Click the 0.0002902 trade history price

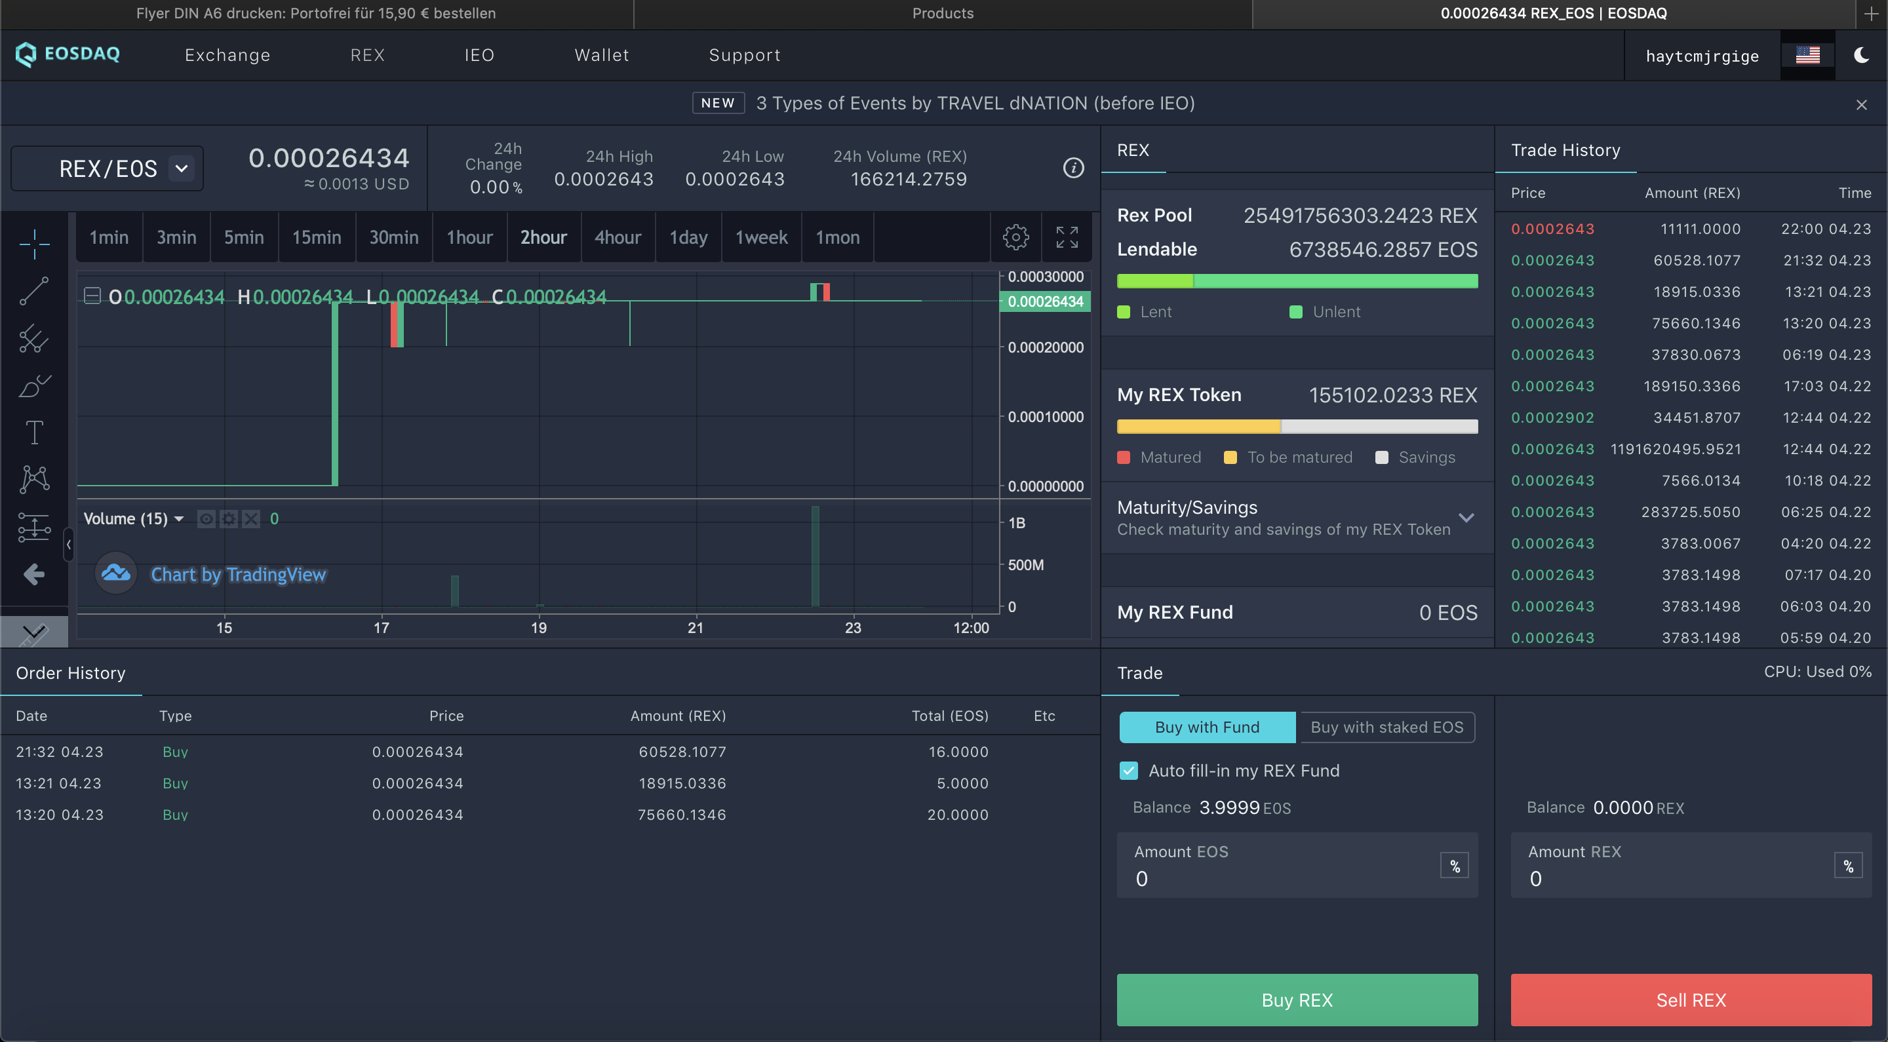(1552, 417)
